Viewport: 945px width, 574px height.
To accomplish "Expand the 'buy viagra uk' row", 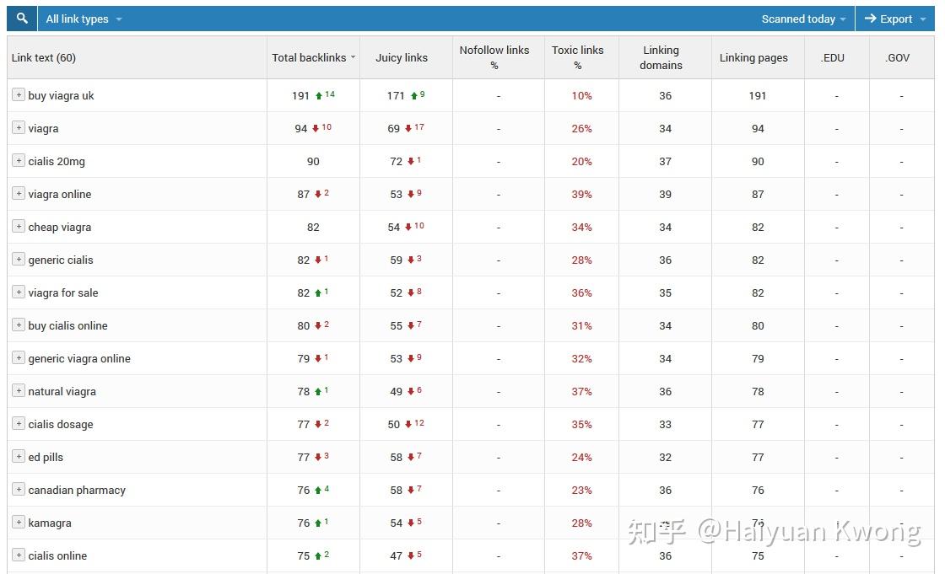I will click(x=19, y=95).
